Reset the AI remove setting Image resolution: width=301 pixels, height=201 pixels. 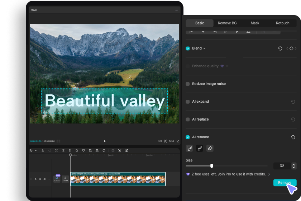(293, 137)
